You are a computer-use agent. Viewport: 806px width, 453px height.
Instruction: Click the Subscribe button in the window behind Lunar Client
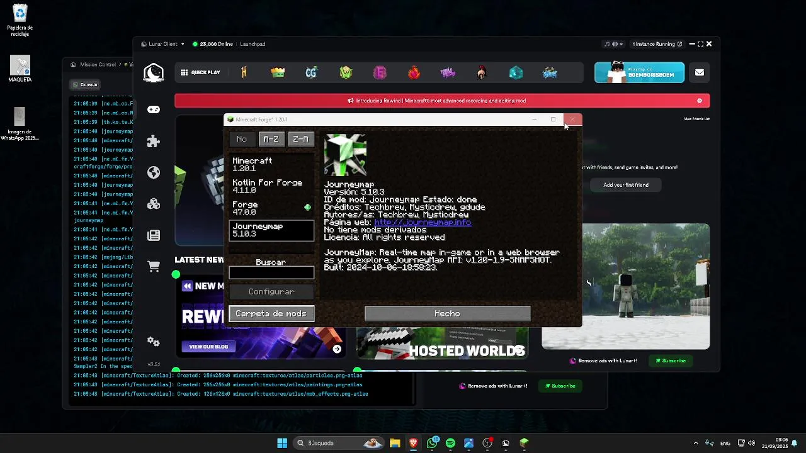pyautogui.click(x=560, y=386)
